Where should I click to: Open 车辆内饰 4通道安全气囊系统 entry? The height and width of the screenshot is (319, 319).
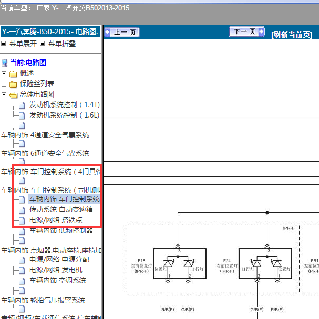(x=45, y=135)
